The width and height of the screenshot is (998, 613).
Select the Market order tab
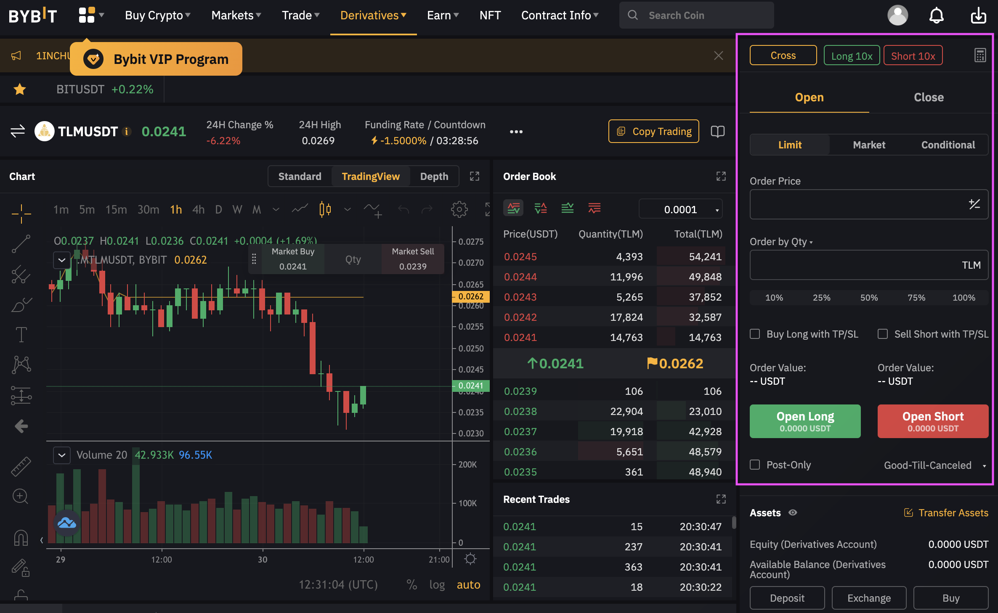click(x=869, y=145)
